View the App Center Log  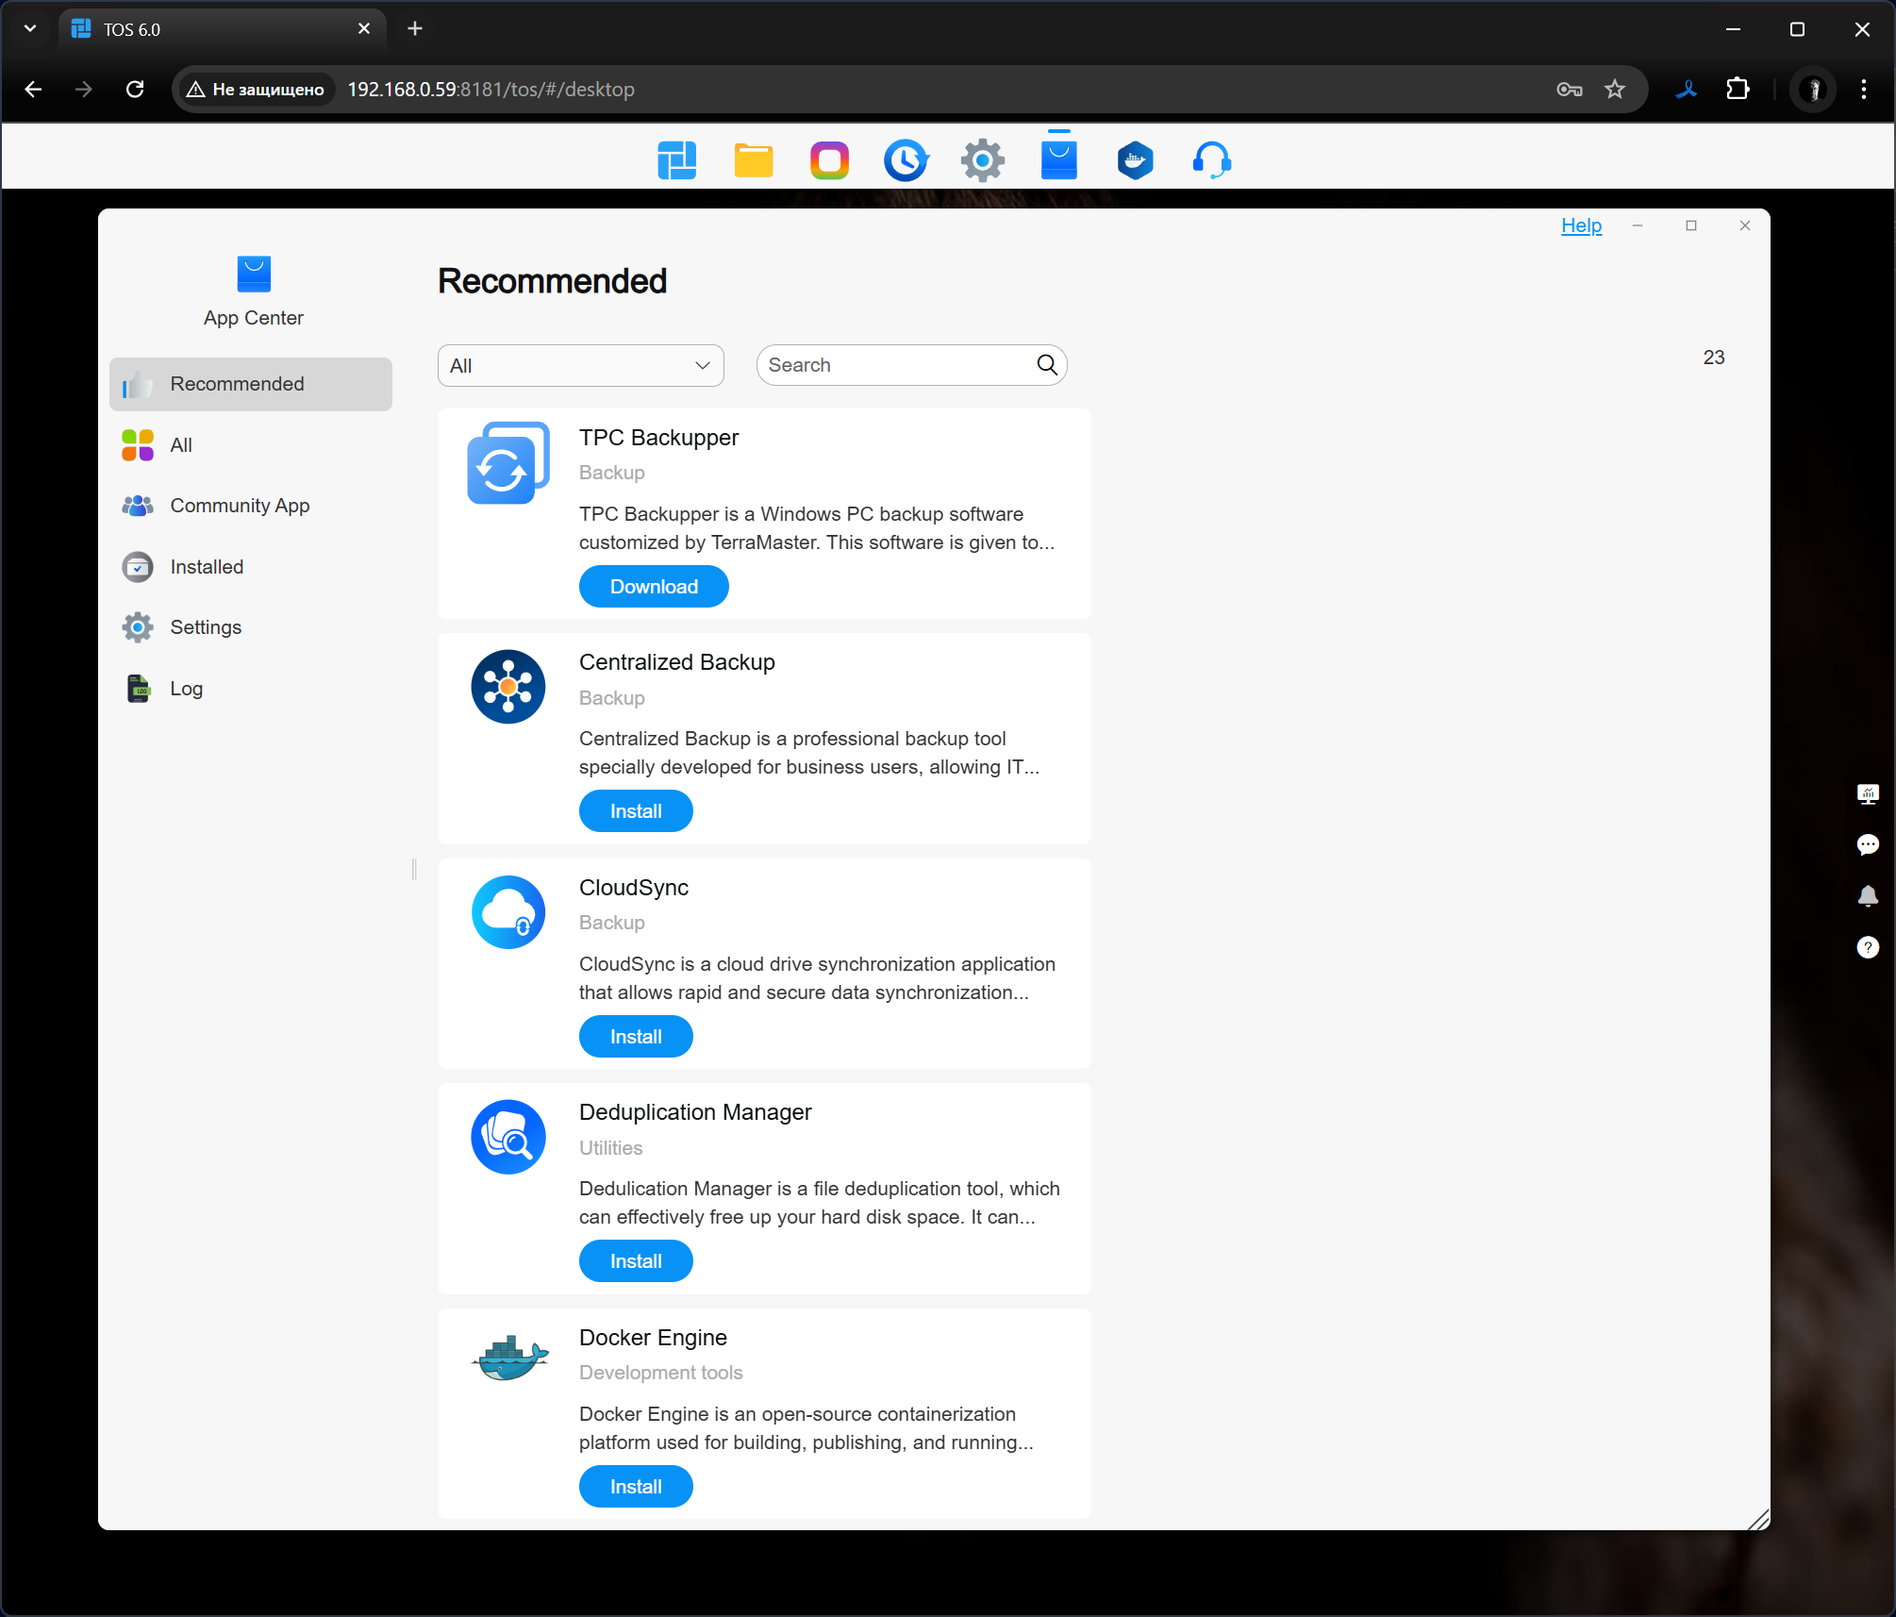pos(251,689)
